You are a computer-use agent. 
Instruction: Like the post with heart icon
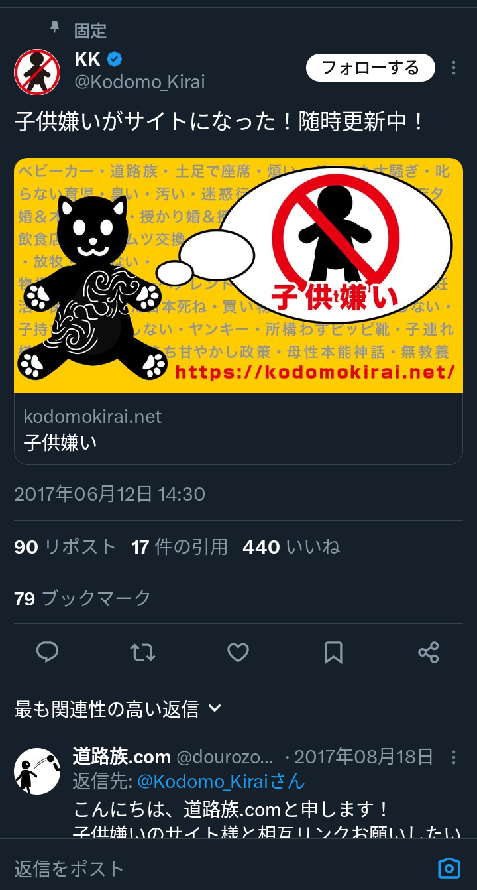pos(238,653)
